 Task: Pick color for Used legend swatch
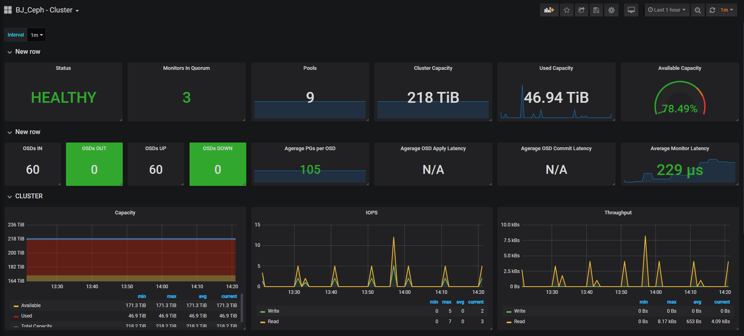(16, 317)
